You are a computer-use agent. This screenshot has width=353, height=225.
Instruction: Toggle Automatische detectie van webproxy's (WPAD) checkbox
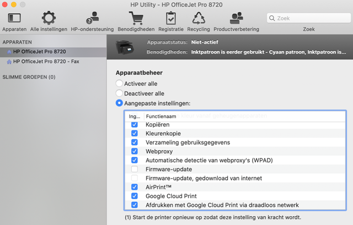[135, 160]
